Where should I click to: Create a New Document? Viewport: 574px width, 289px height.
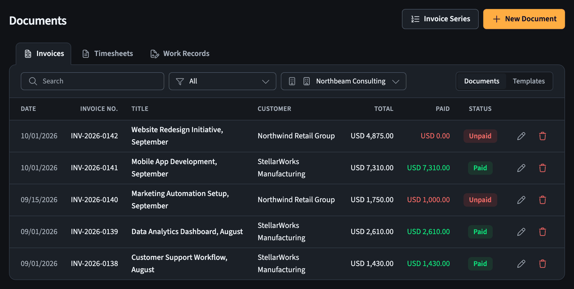[524, 19]
